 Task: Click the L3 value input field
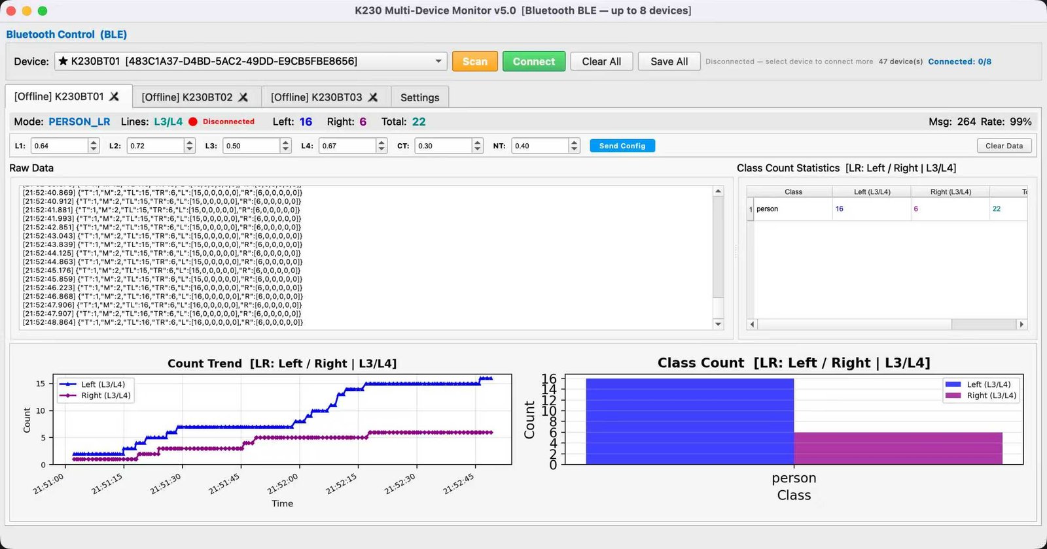pyautogui.click(x=251, y=146)
